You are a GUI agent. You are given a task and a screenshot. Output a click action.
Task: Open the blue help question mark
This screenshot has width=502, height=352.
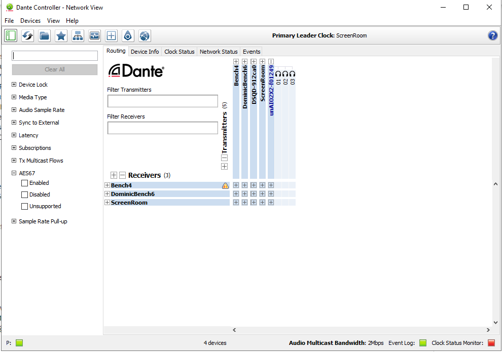click(492, 35)
